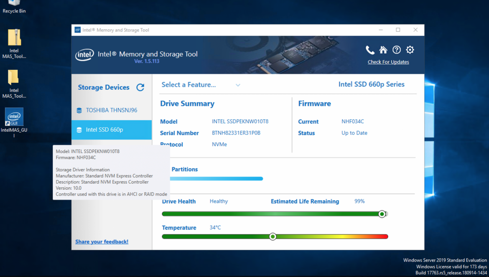Click the Intel SSD 660p disk icon
This screenshot has width=489, height=277.
79,130
